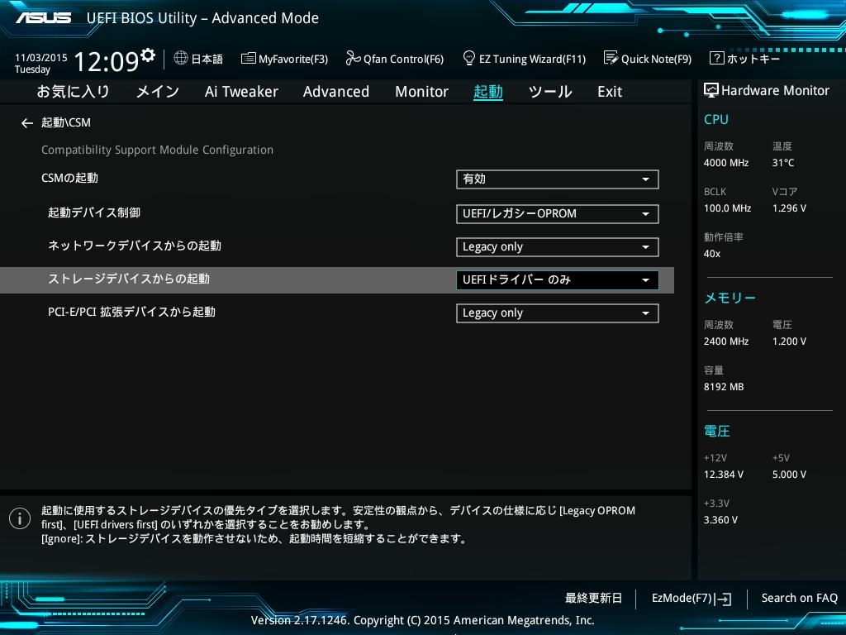This screenshot has width=846, height=635.
Task: Switch to お気に入り tab
Action: tap(73, 92)
